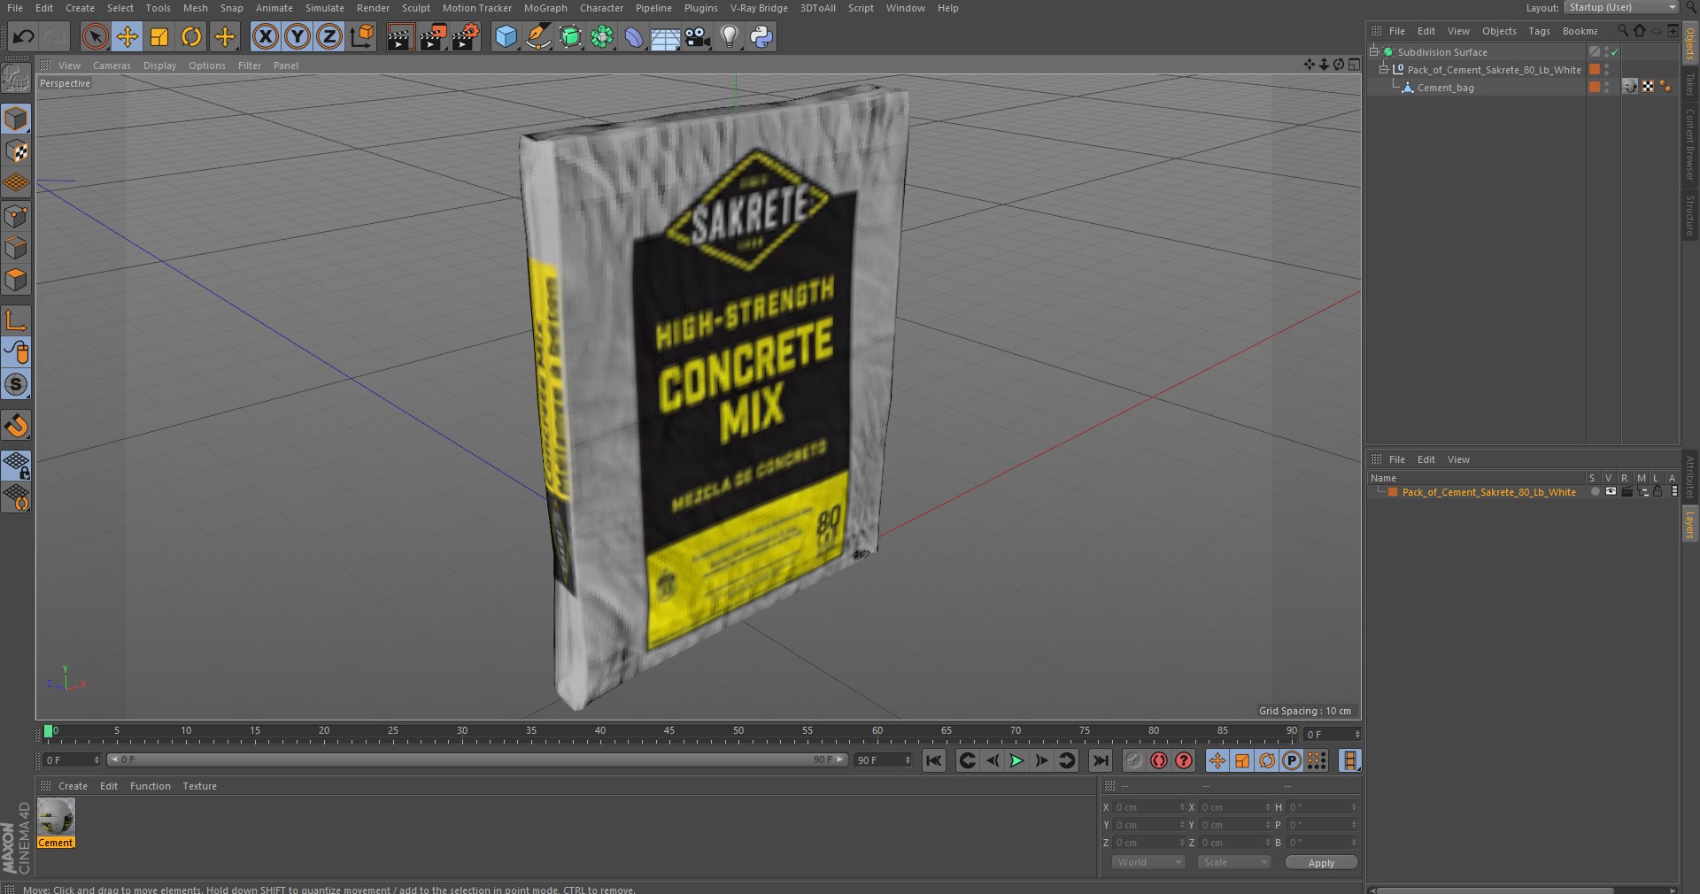This screenshot has height=894, width=1700.
Task: Collapse the Subdivision Surface tree node
Action: (x=1374, y=51)
